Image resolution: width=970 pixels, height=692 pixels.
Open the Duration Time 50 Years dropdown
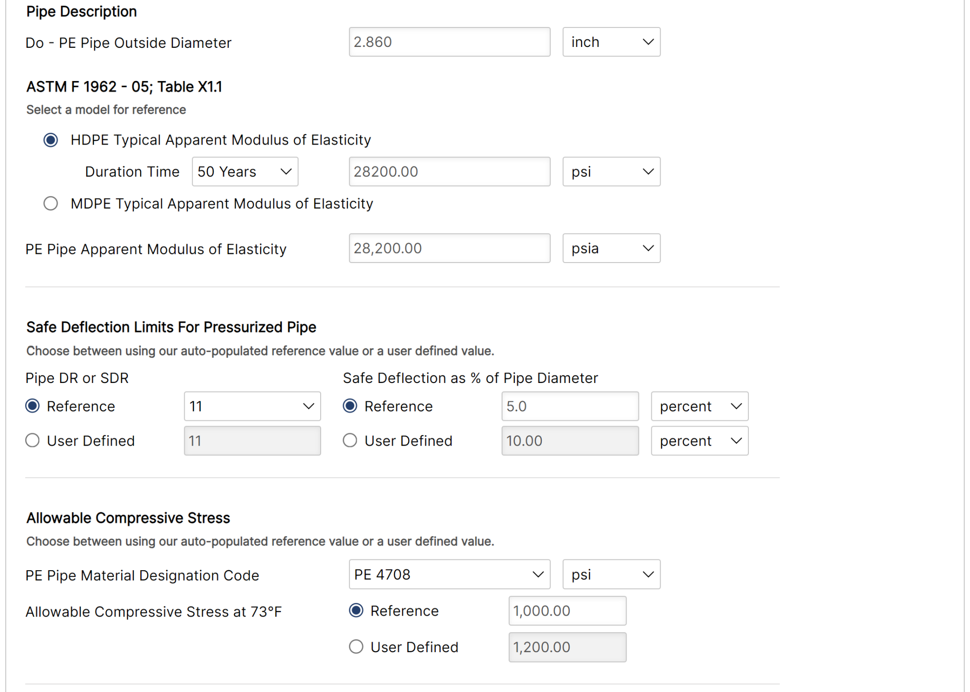pos(245,172)
